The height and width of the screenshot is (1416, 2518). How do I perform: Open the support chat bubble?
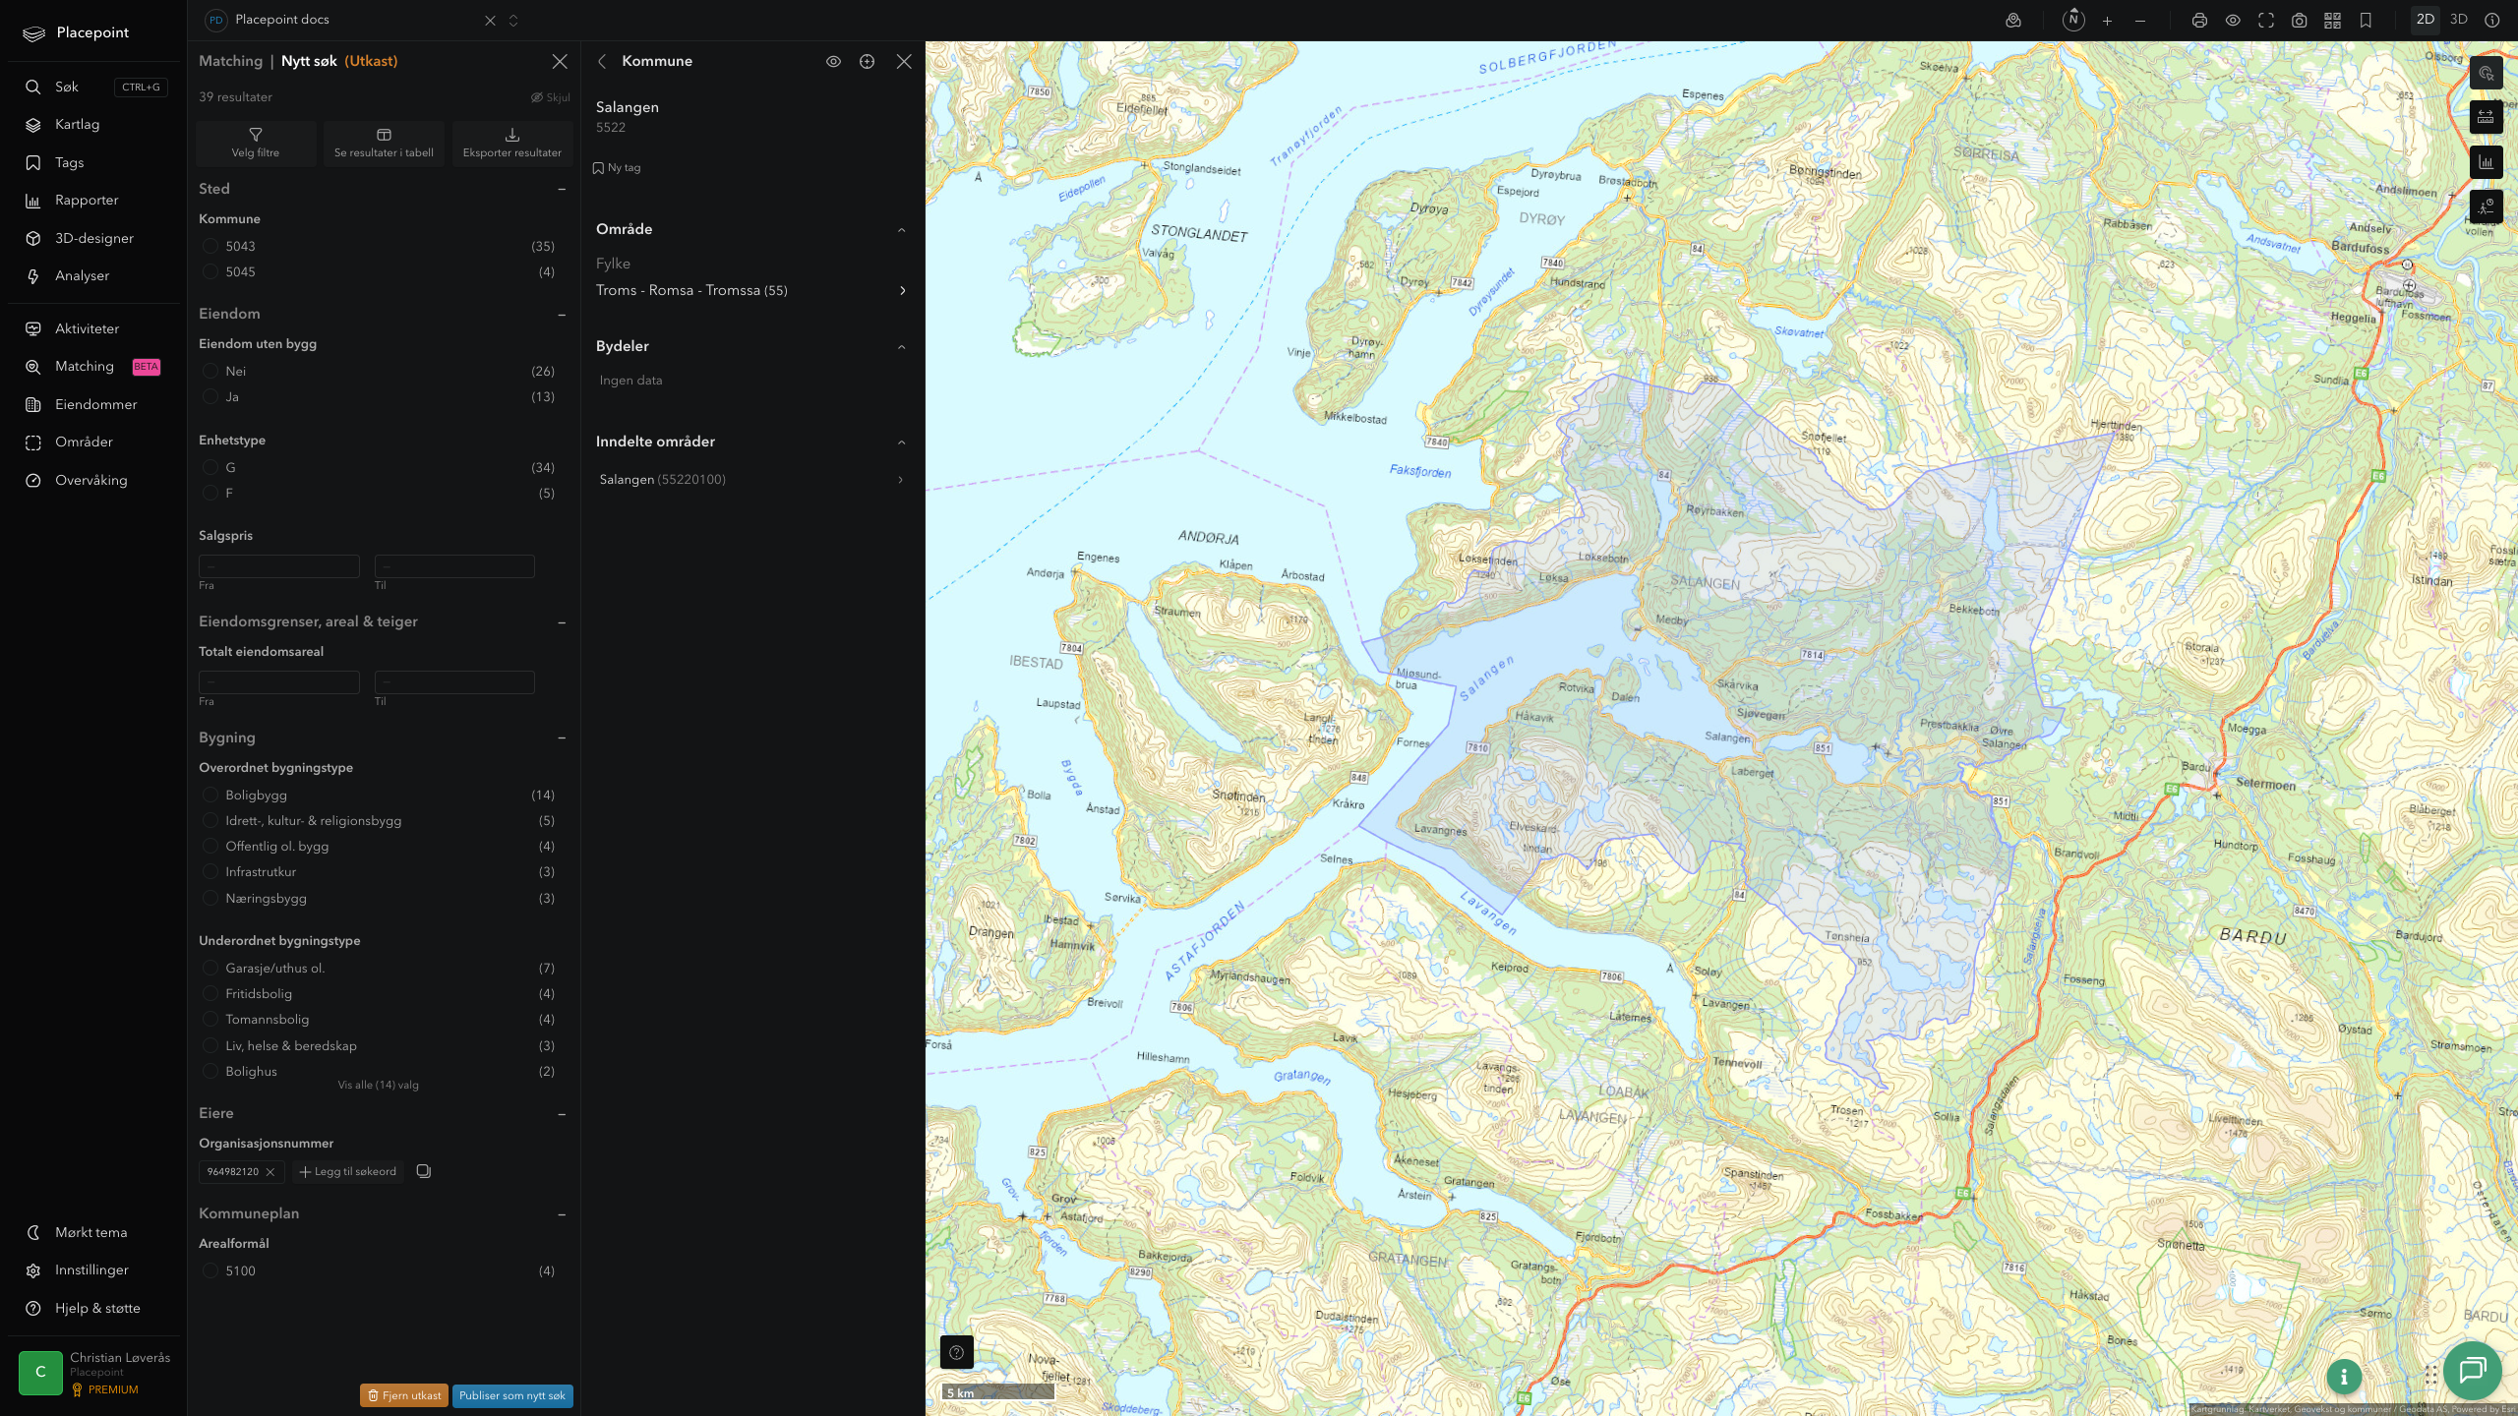(2473, 1370)
